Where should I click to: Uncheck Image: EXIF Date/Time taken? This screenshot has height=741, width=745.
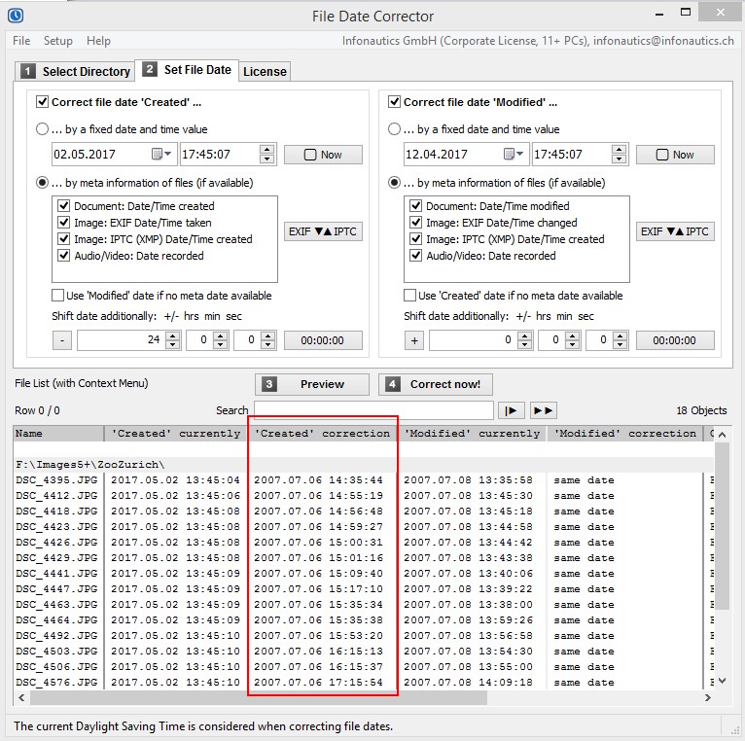[x=63, y=223]
